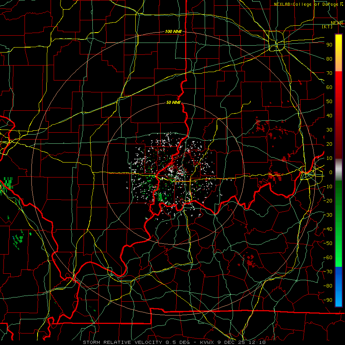The height and width of the screenshot is (345, 345).
Task: Click the -20 label on the velocity scale
Action: pos(328,200)
